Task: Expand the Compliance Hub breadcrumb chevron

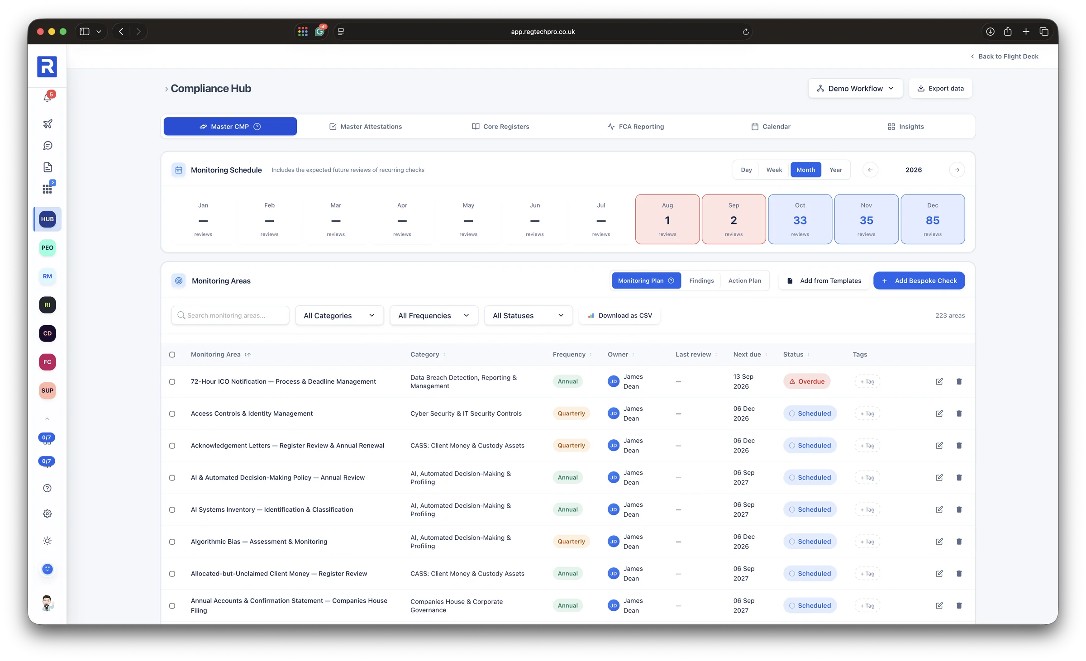Action: pos(166,89)
